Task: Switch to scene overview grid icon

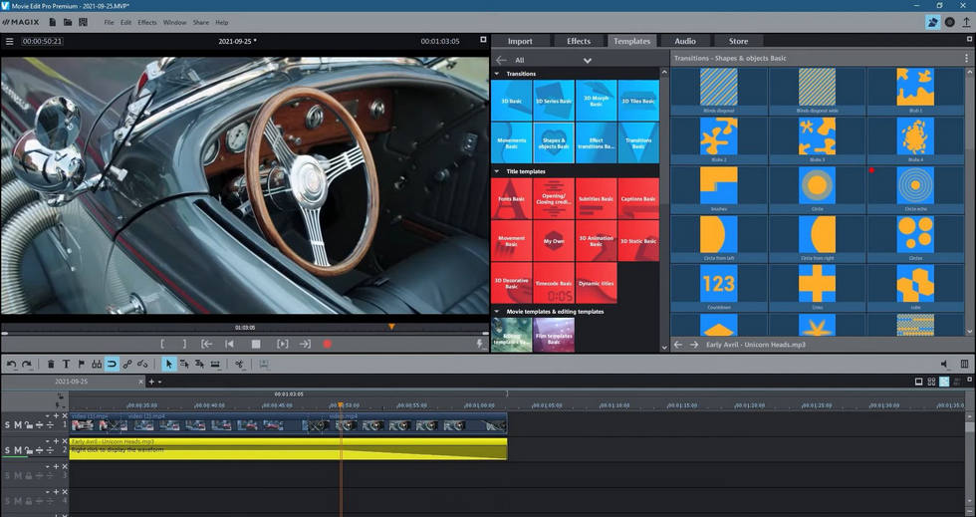Action: tap(931, 382)
